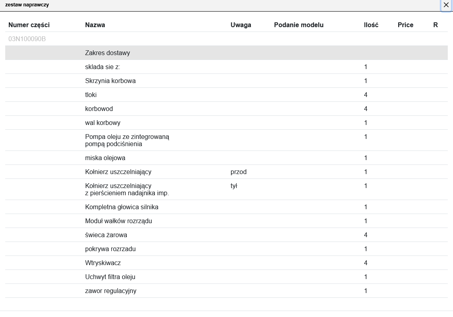Click the Numer części column header
Viewport: 453px width, 317px height.
29,25
